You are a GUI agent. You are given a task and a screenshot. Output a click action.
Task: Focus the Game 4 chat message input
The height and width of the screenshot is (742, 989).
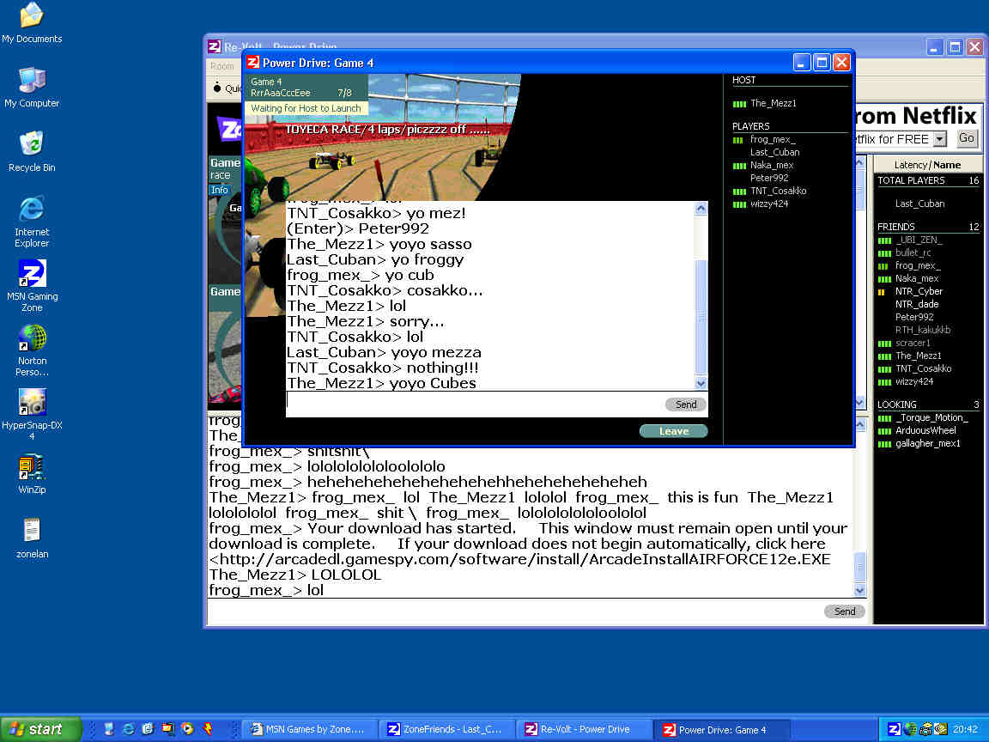coord(474,404)
